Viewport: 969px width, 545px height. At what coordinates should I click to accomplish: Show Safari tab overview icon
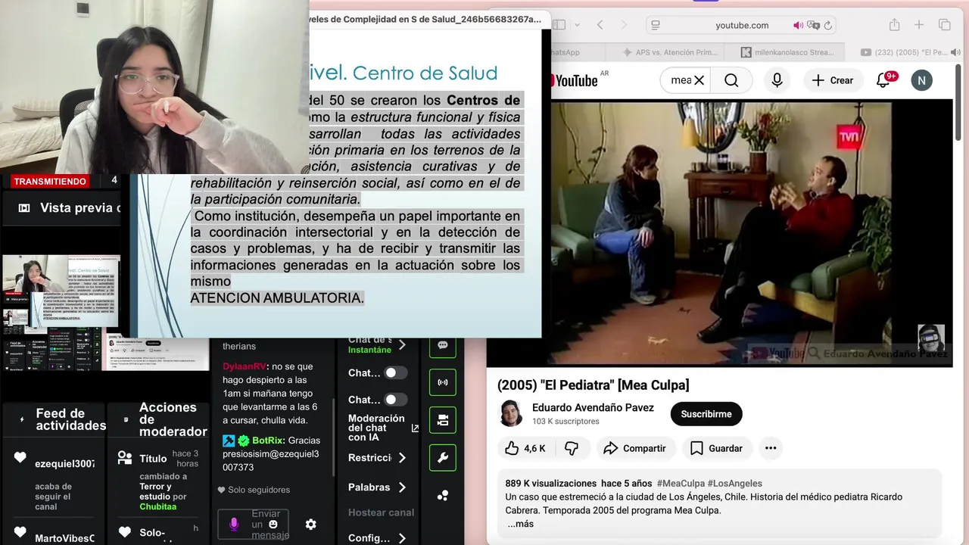944,25
